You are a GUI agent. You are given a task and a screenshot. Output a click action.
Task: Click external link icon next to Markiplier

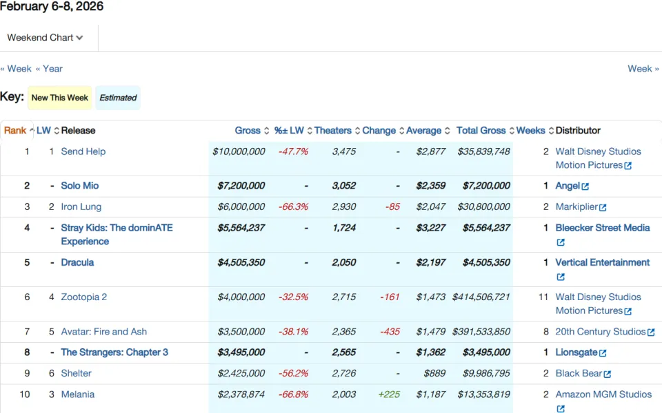[603, 207]
